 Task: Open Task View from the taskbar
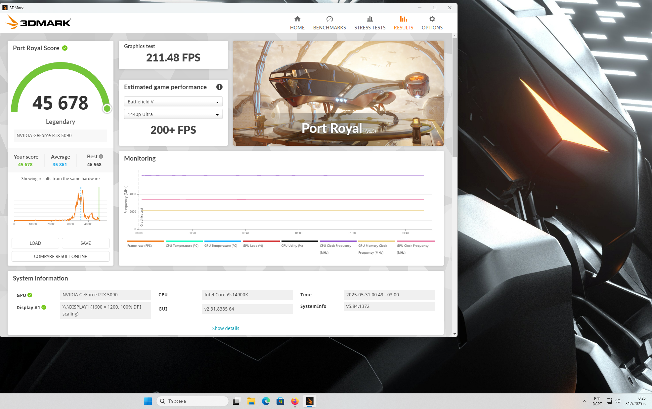[236, 401]
